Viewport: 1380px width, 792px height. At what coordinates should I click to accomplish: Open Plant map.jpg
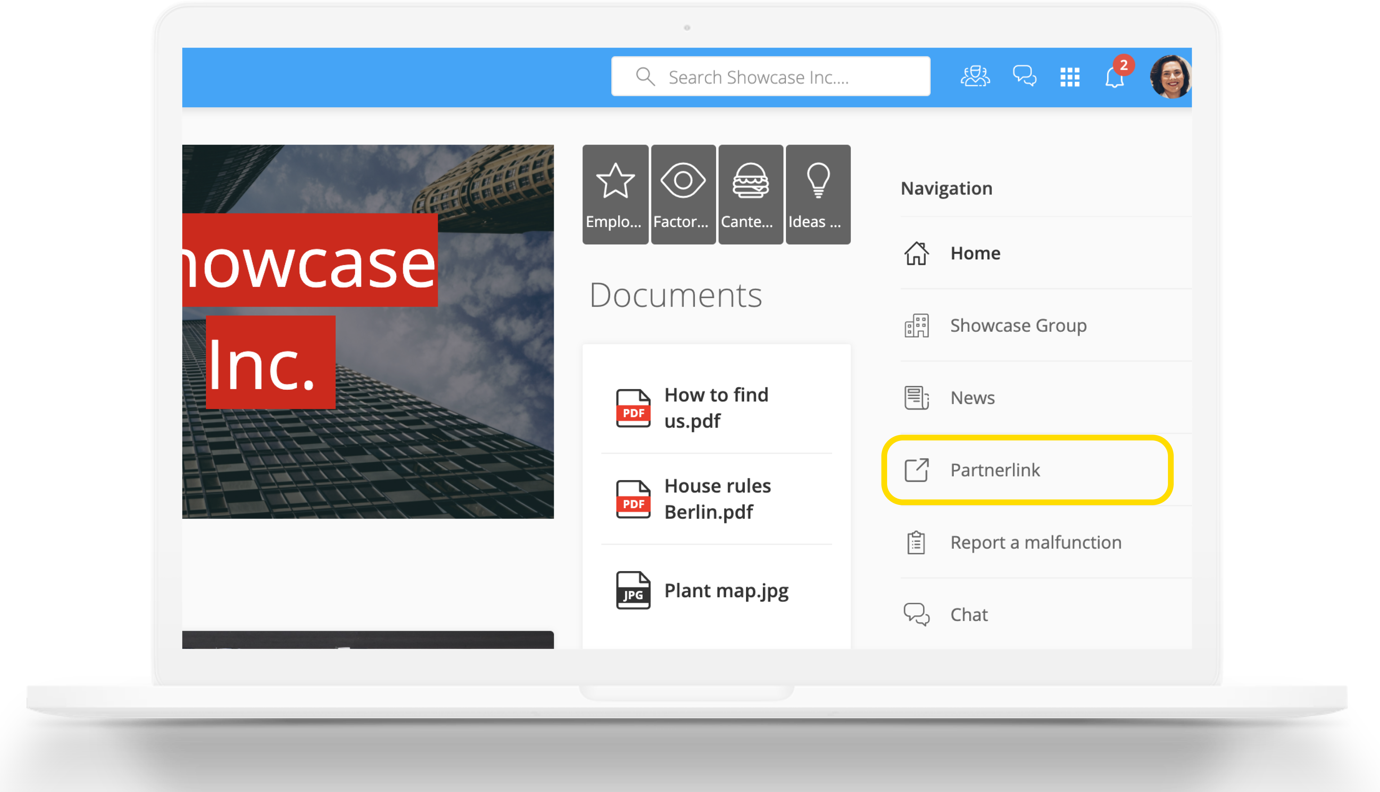point(716,590)
